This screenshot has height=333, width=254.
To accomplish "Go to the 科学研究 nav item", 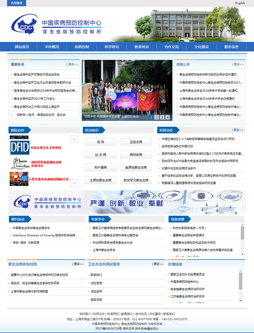I will pyautogui.click(x=112, y=47).
